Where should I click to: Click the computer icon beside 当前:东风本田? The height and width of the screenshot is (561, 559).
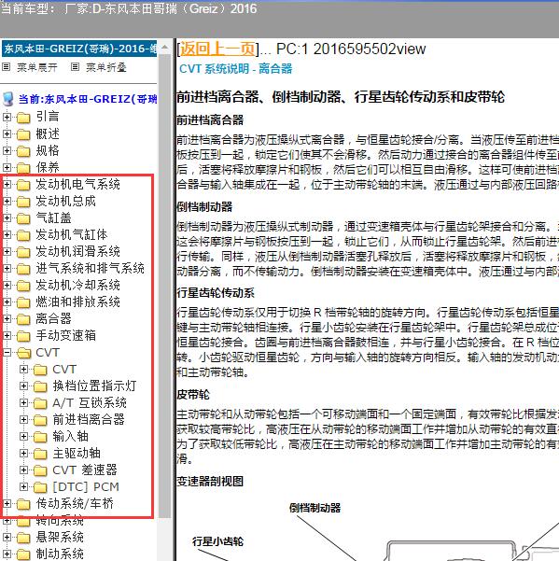tap(7, 99)
